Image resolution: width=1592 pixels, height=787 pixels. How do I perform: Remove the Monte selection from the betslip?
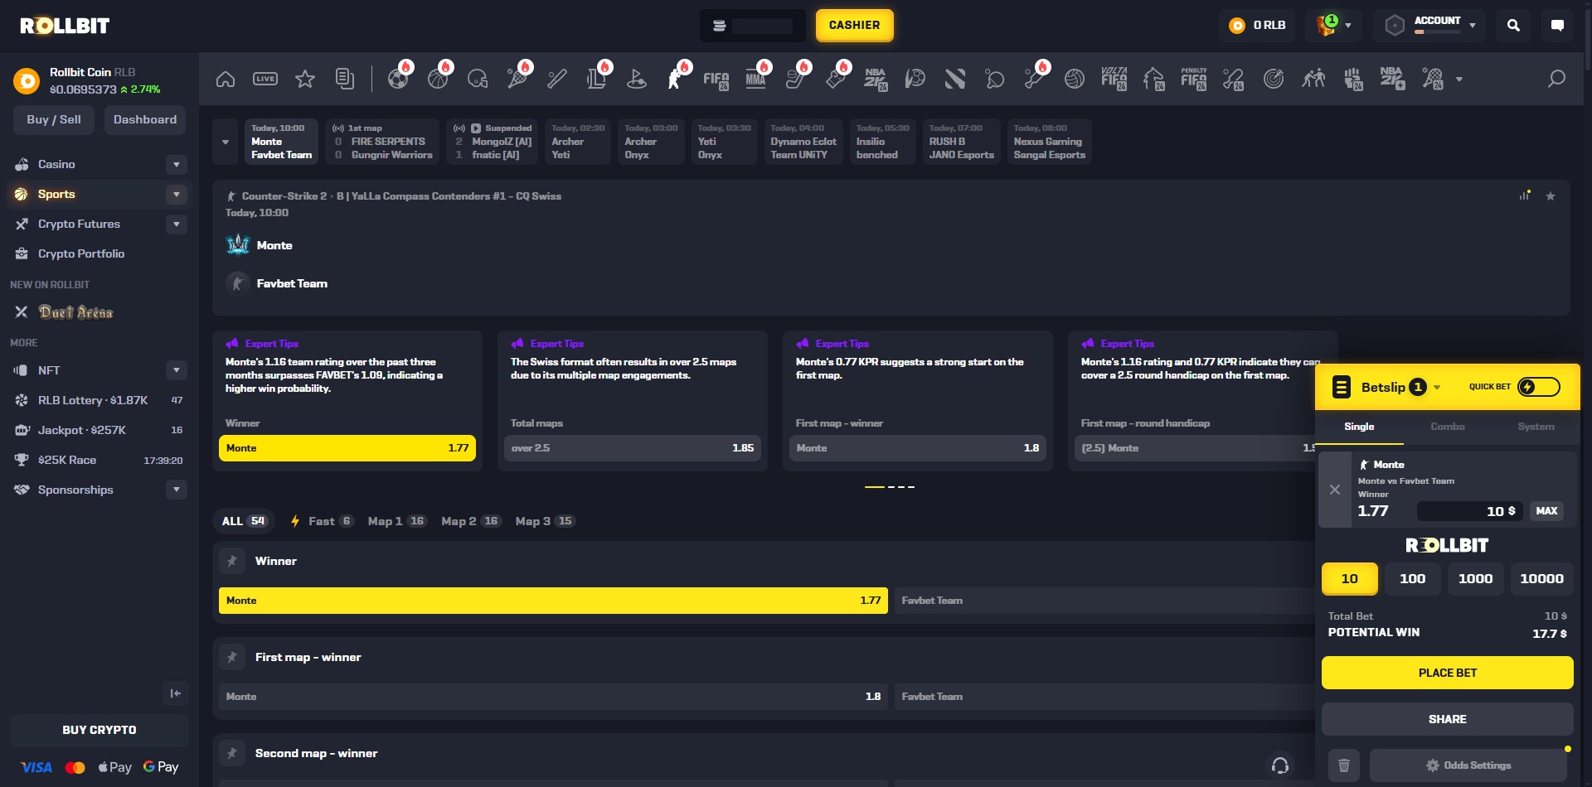tap(1335, 490)
